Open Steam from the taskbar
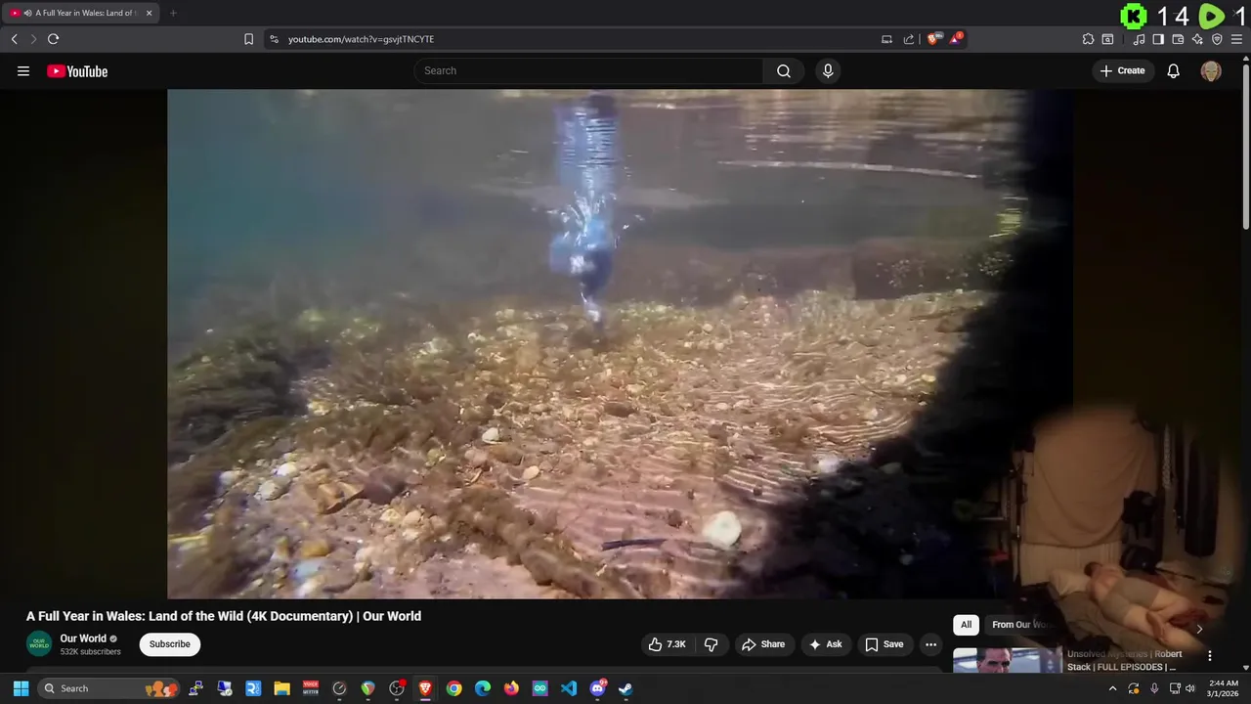1251x704 pixels. (x=625, y=688)
